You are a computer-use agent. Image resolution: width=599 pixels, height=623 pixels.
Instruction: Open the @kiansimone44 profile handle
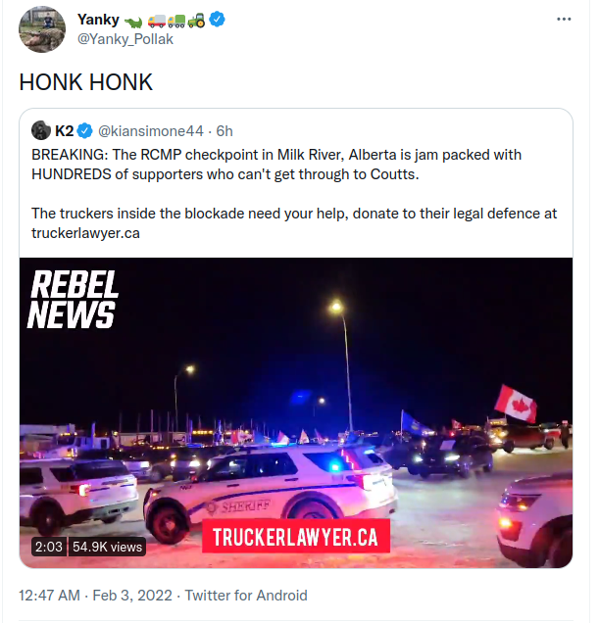pyautogui.click(x=151, y=131)
